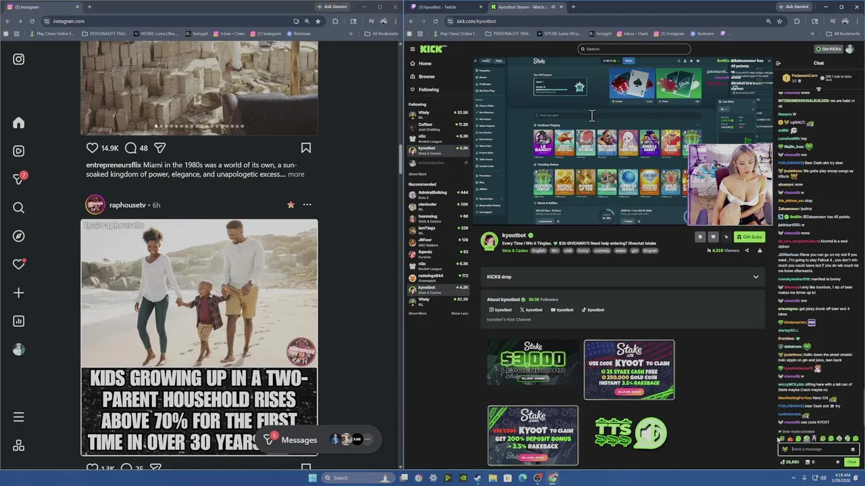The width and height of the screenshot is (865, 486).
Task: Click Get KICKs button
Action: click(829, 49)
